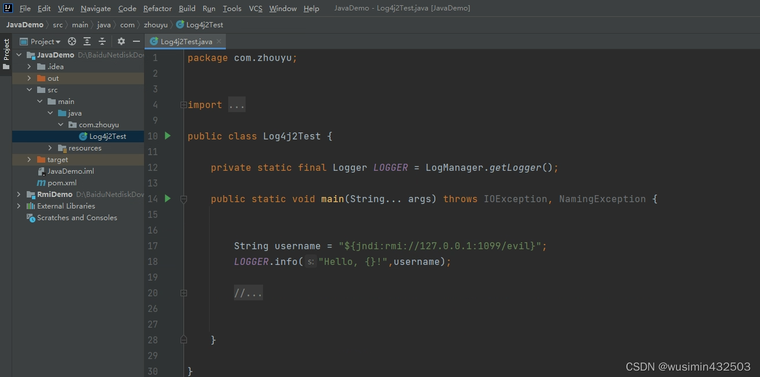Click src in the breadcrumb bar
760x377 pixels.
[x=57, y=25]
